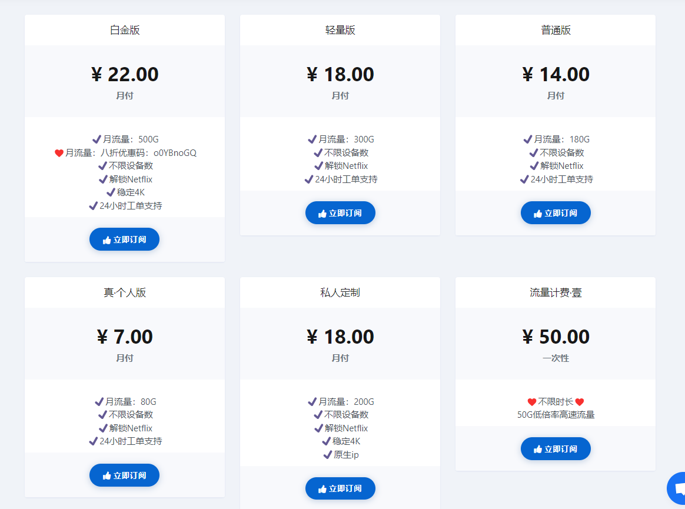Screen dimensions: 685x509
Task: Select the 轻量版 plan title
Action: tap(340, 29)
